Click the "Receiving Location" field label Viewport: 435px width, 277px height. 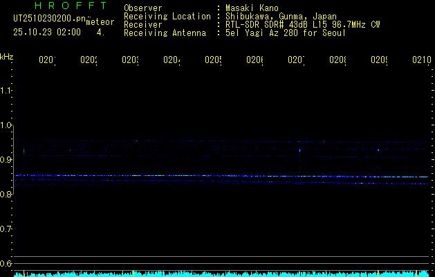[167, 17]
